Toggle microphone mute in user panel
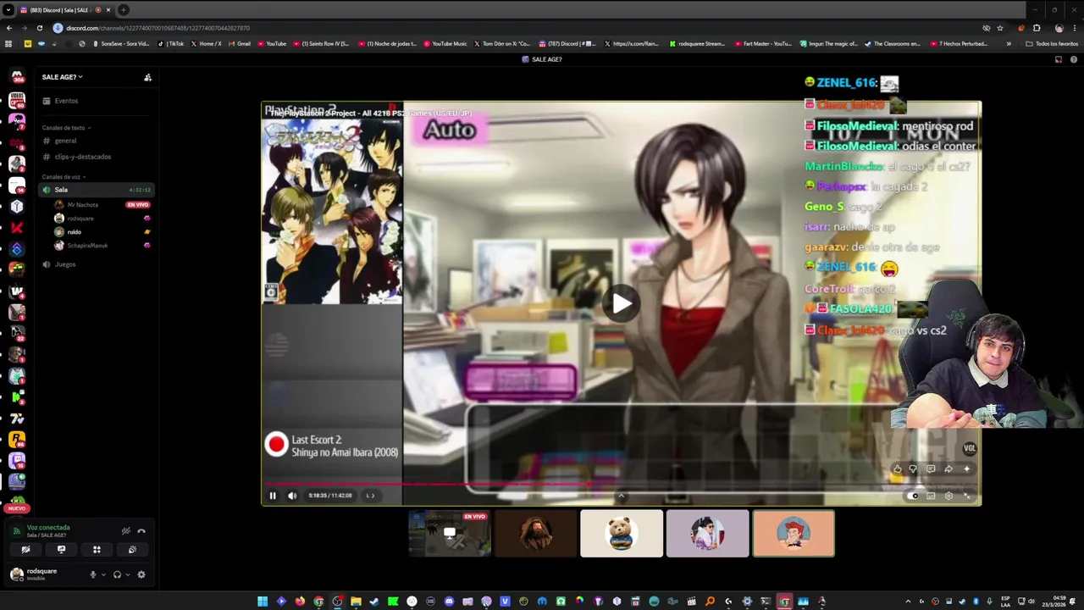The height and width of the screenshot is (610, 1084). tap(93, 574)
